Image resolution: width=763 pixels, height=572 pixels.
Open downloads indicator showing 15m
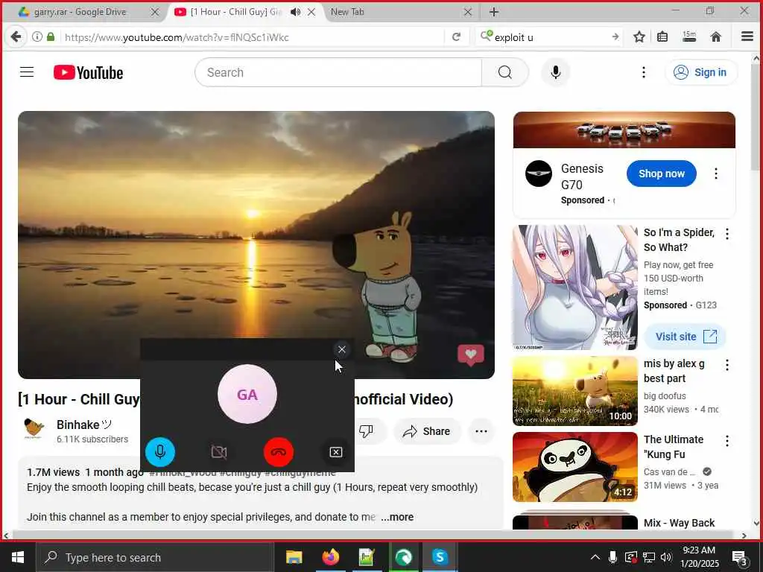point(689,37)
